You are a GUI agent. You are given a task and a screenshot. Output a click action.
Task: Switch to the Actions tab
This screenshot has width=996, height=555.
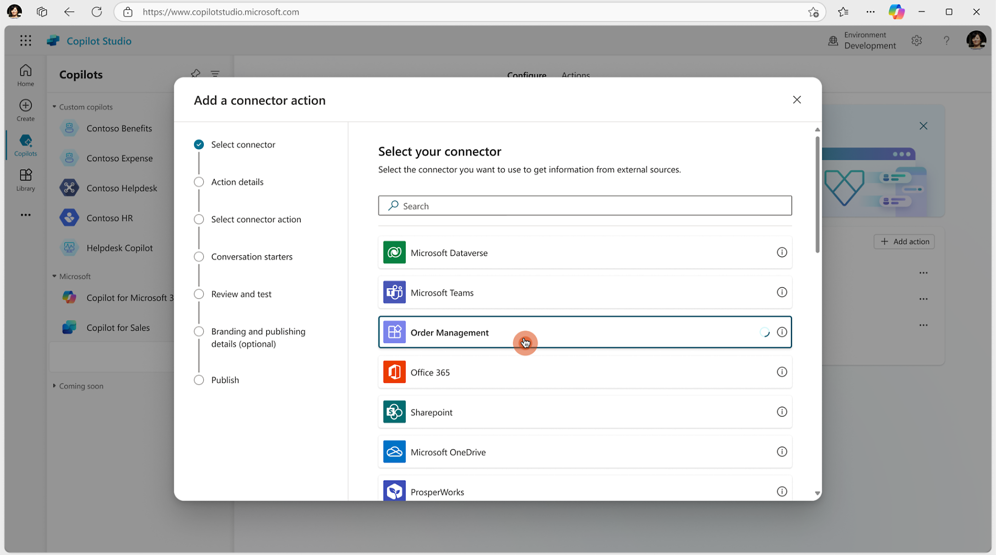coord(575,75)
